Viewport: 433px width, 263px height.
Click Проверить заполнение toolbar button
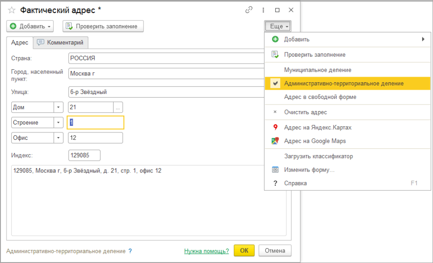coord(103,26)
